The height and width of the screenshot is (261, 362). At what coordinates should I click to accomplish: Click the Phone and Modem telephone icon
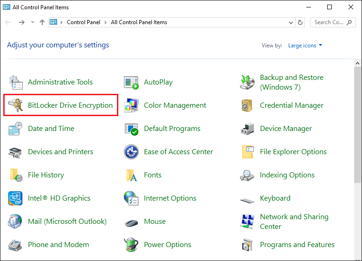click(x=15, y=245)
